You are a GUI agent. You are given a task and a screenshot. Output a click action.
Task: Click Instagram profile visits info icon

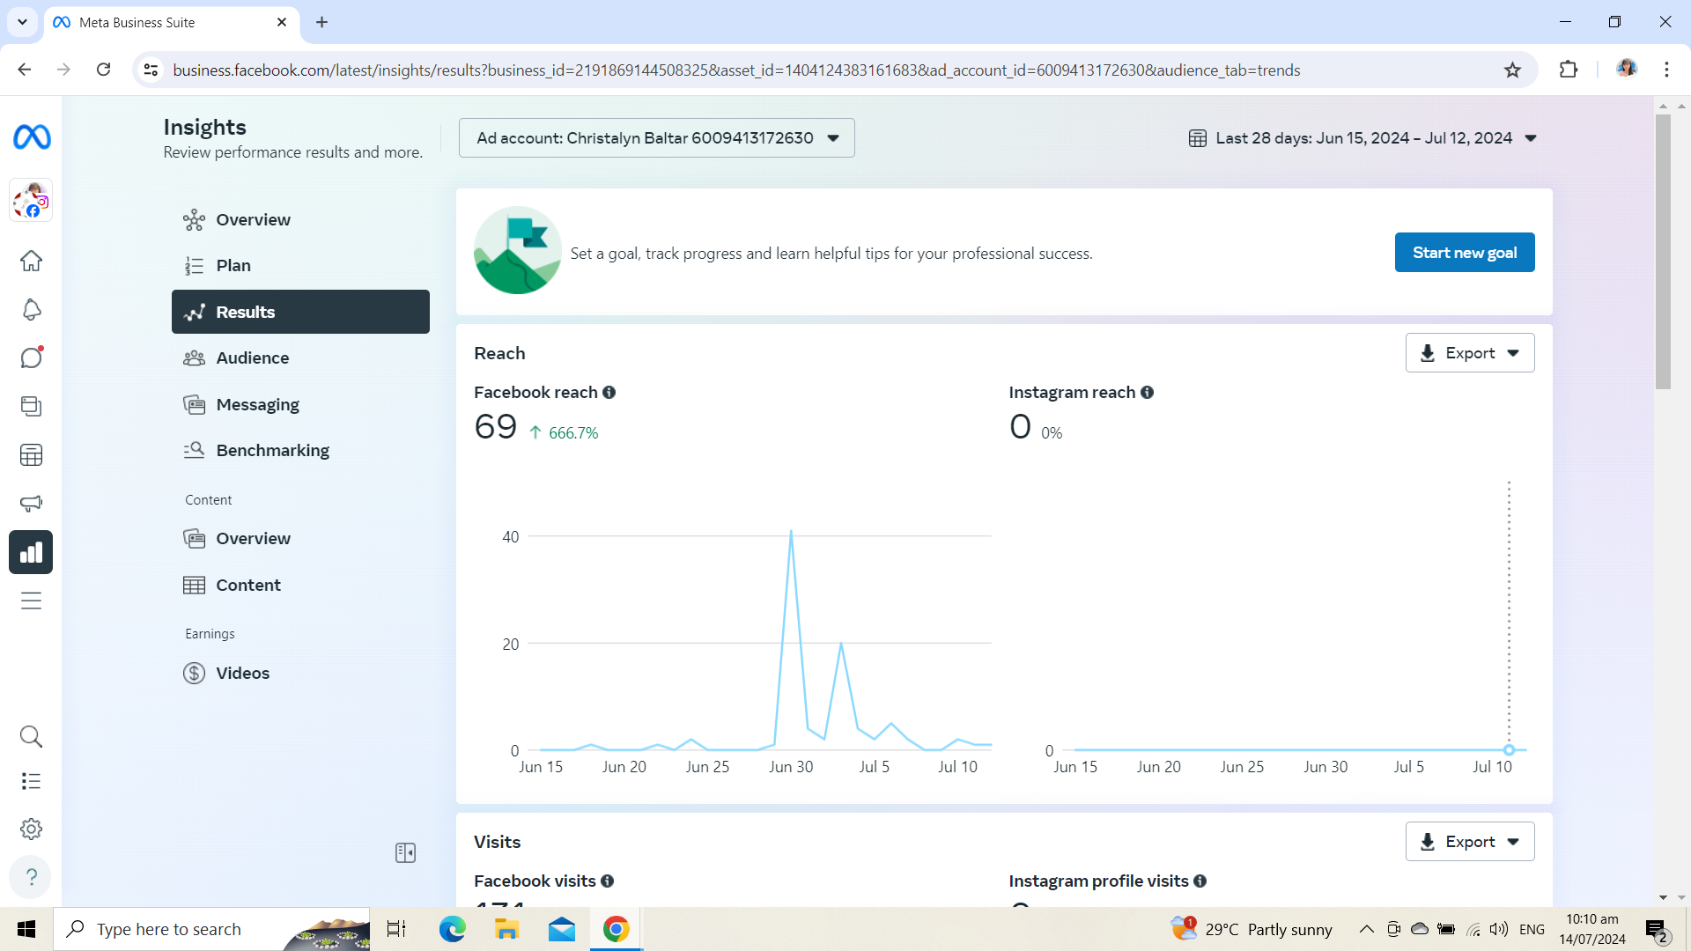tap(1200, 881)
